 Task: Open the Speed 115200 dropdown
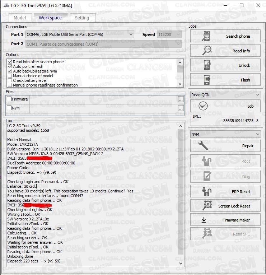click(x=169, y=34)
